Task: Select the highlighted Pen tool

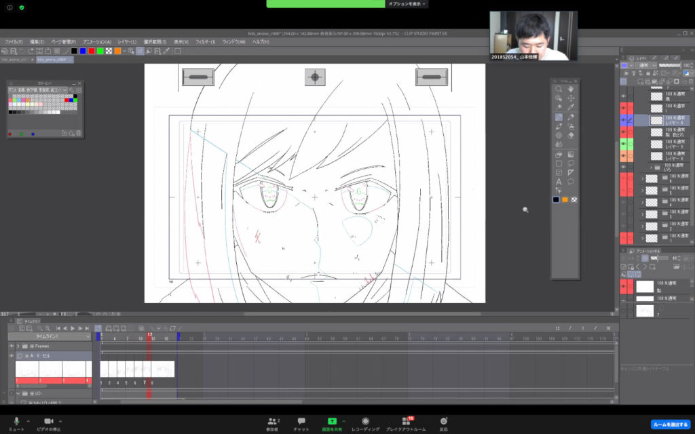Action: click(559, 117)
